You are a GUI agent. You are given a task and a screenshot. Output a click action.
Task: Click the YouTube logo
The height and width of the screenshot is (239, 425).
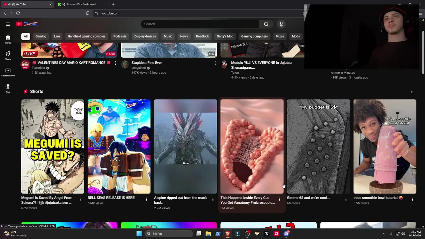click(x=27, y=24)
